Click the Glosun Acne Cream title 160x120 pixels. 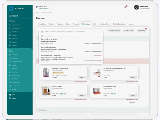click(110, 86)
